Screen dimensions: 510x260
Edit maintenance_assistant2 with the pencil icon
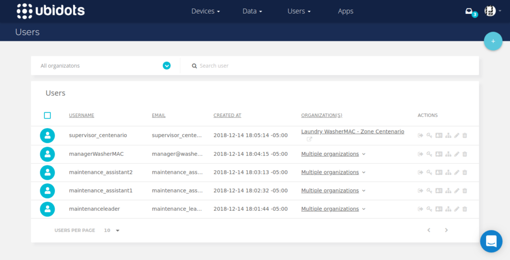point(457,172)
